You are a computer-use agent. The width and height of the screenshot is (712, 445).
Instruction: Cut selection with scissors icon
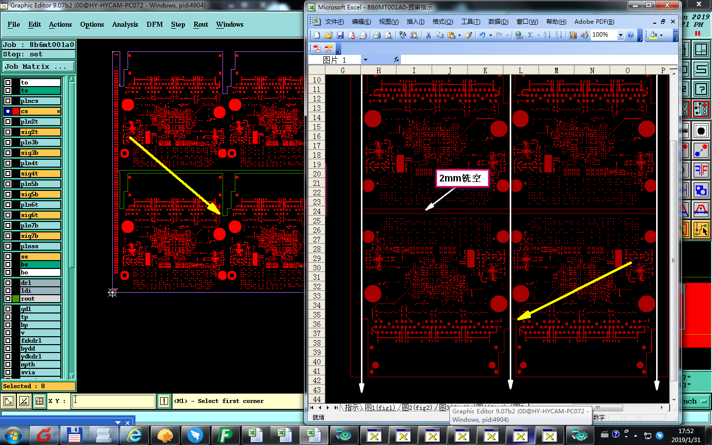click(x=428, y=35)
